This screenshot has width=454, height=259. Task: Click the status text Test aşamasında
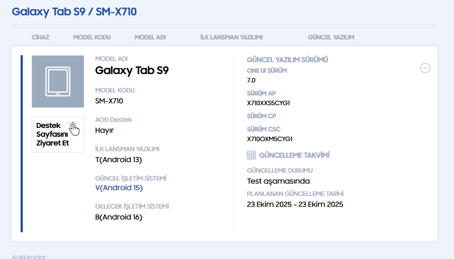(278, 181)
